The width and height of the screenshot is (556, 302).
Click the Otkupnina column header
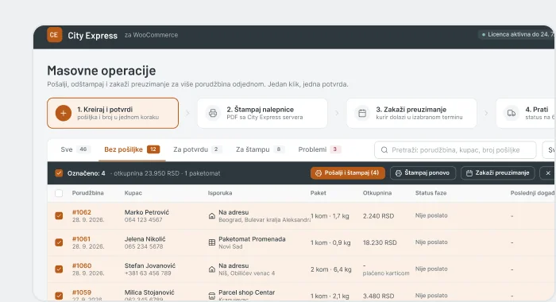click(x=377, y=193)
